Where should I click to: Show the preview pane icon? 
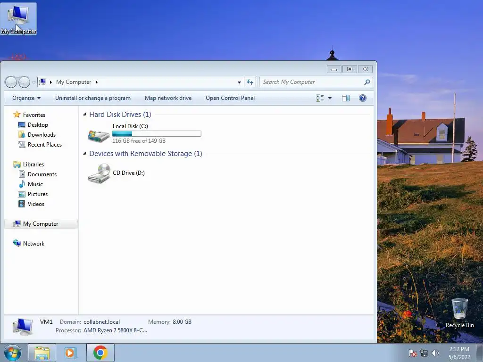click(346, 98)
